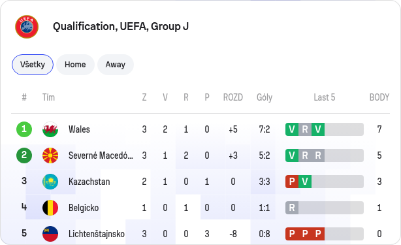Click the Wales dragon flag icon
This screenshot has height=245, width=401.
(x=50, y=129)
